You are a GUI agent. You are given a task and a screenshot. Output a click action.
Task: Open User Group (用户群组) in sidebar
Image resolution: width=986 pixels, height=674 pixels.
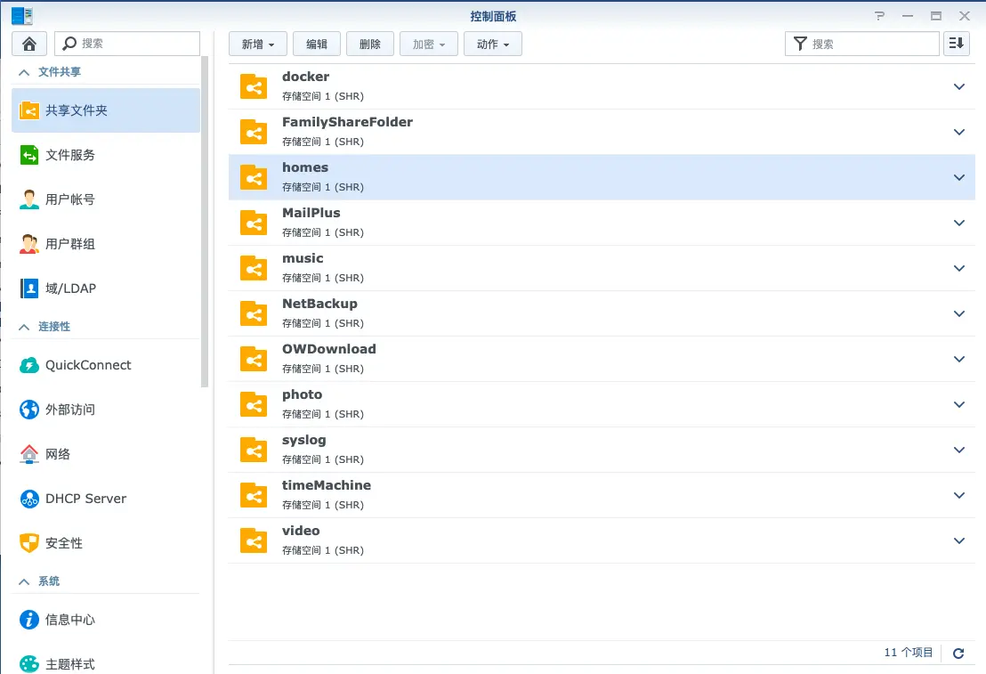pyautogui.click(x=106, y=244)
